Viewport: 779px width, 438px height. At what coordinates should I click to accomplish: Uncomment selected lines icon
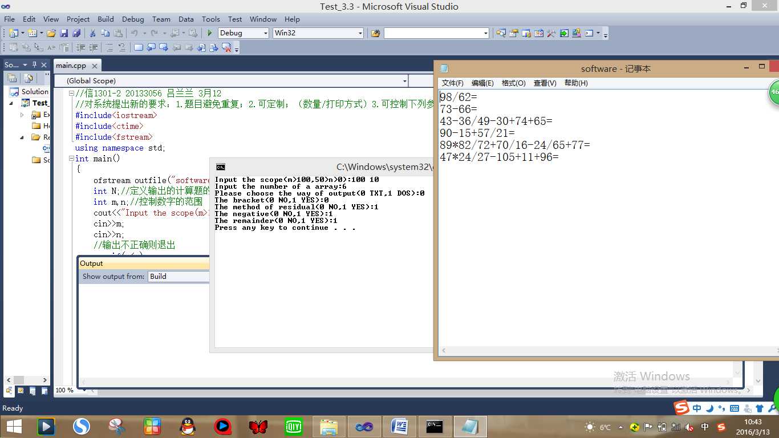pos(121,47)
